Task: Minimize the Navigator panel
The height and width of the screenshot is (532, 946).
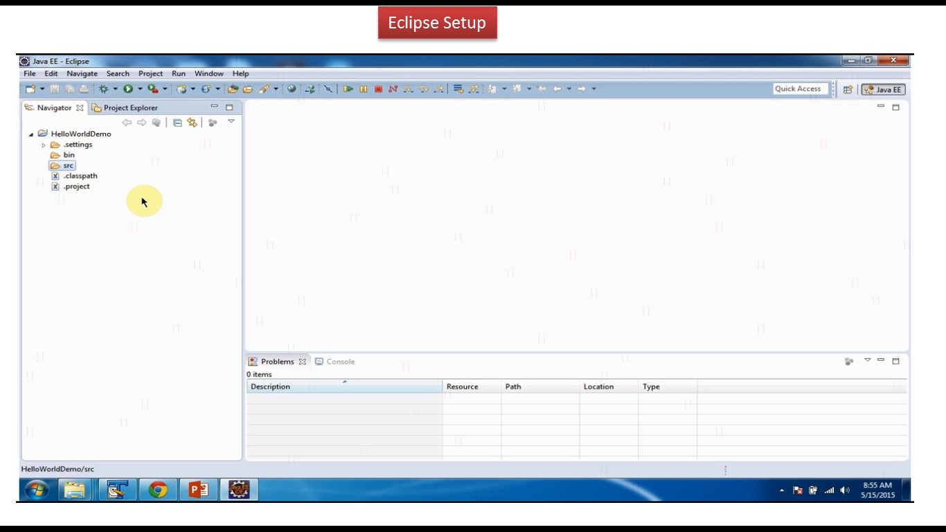Action: click(x=214, y=106)
